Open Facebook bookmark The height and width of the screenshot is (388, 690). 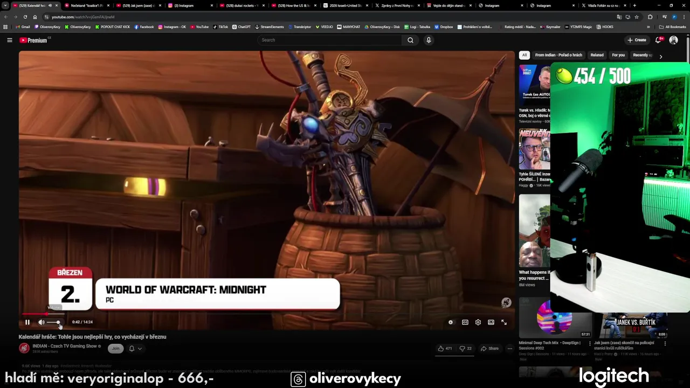pyautogui.click(x=144, y=27)
